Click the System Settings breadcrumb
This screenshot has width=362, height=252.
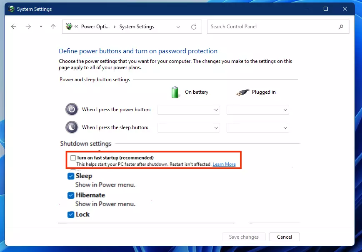click(x=137, y=27)
